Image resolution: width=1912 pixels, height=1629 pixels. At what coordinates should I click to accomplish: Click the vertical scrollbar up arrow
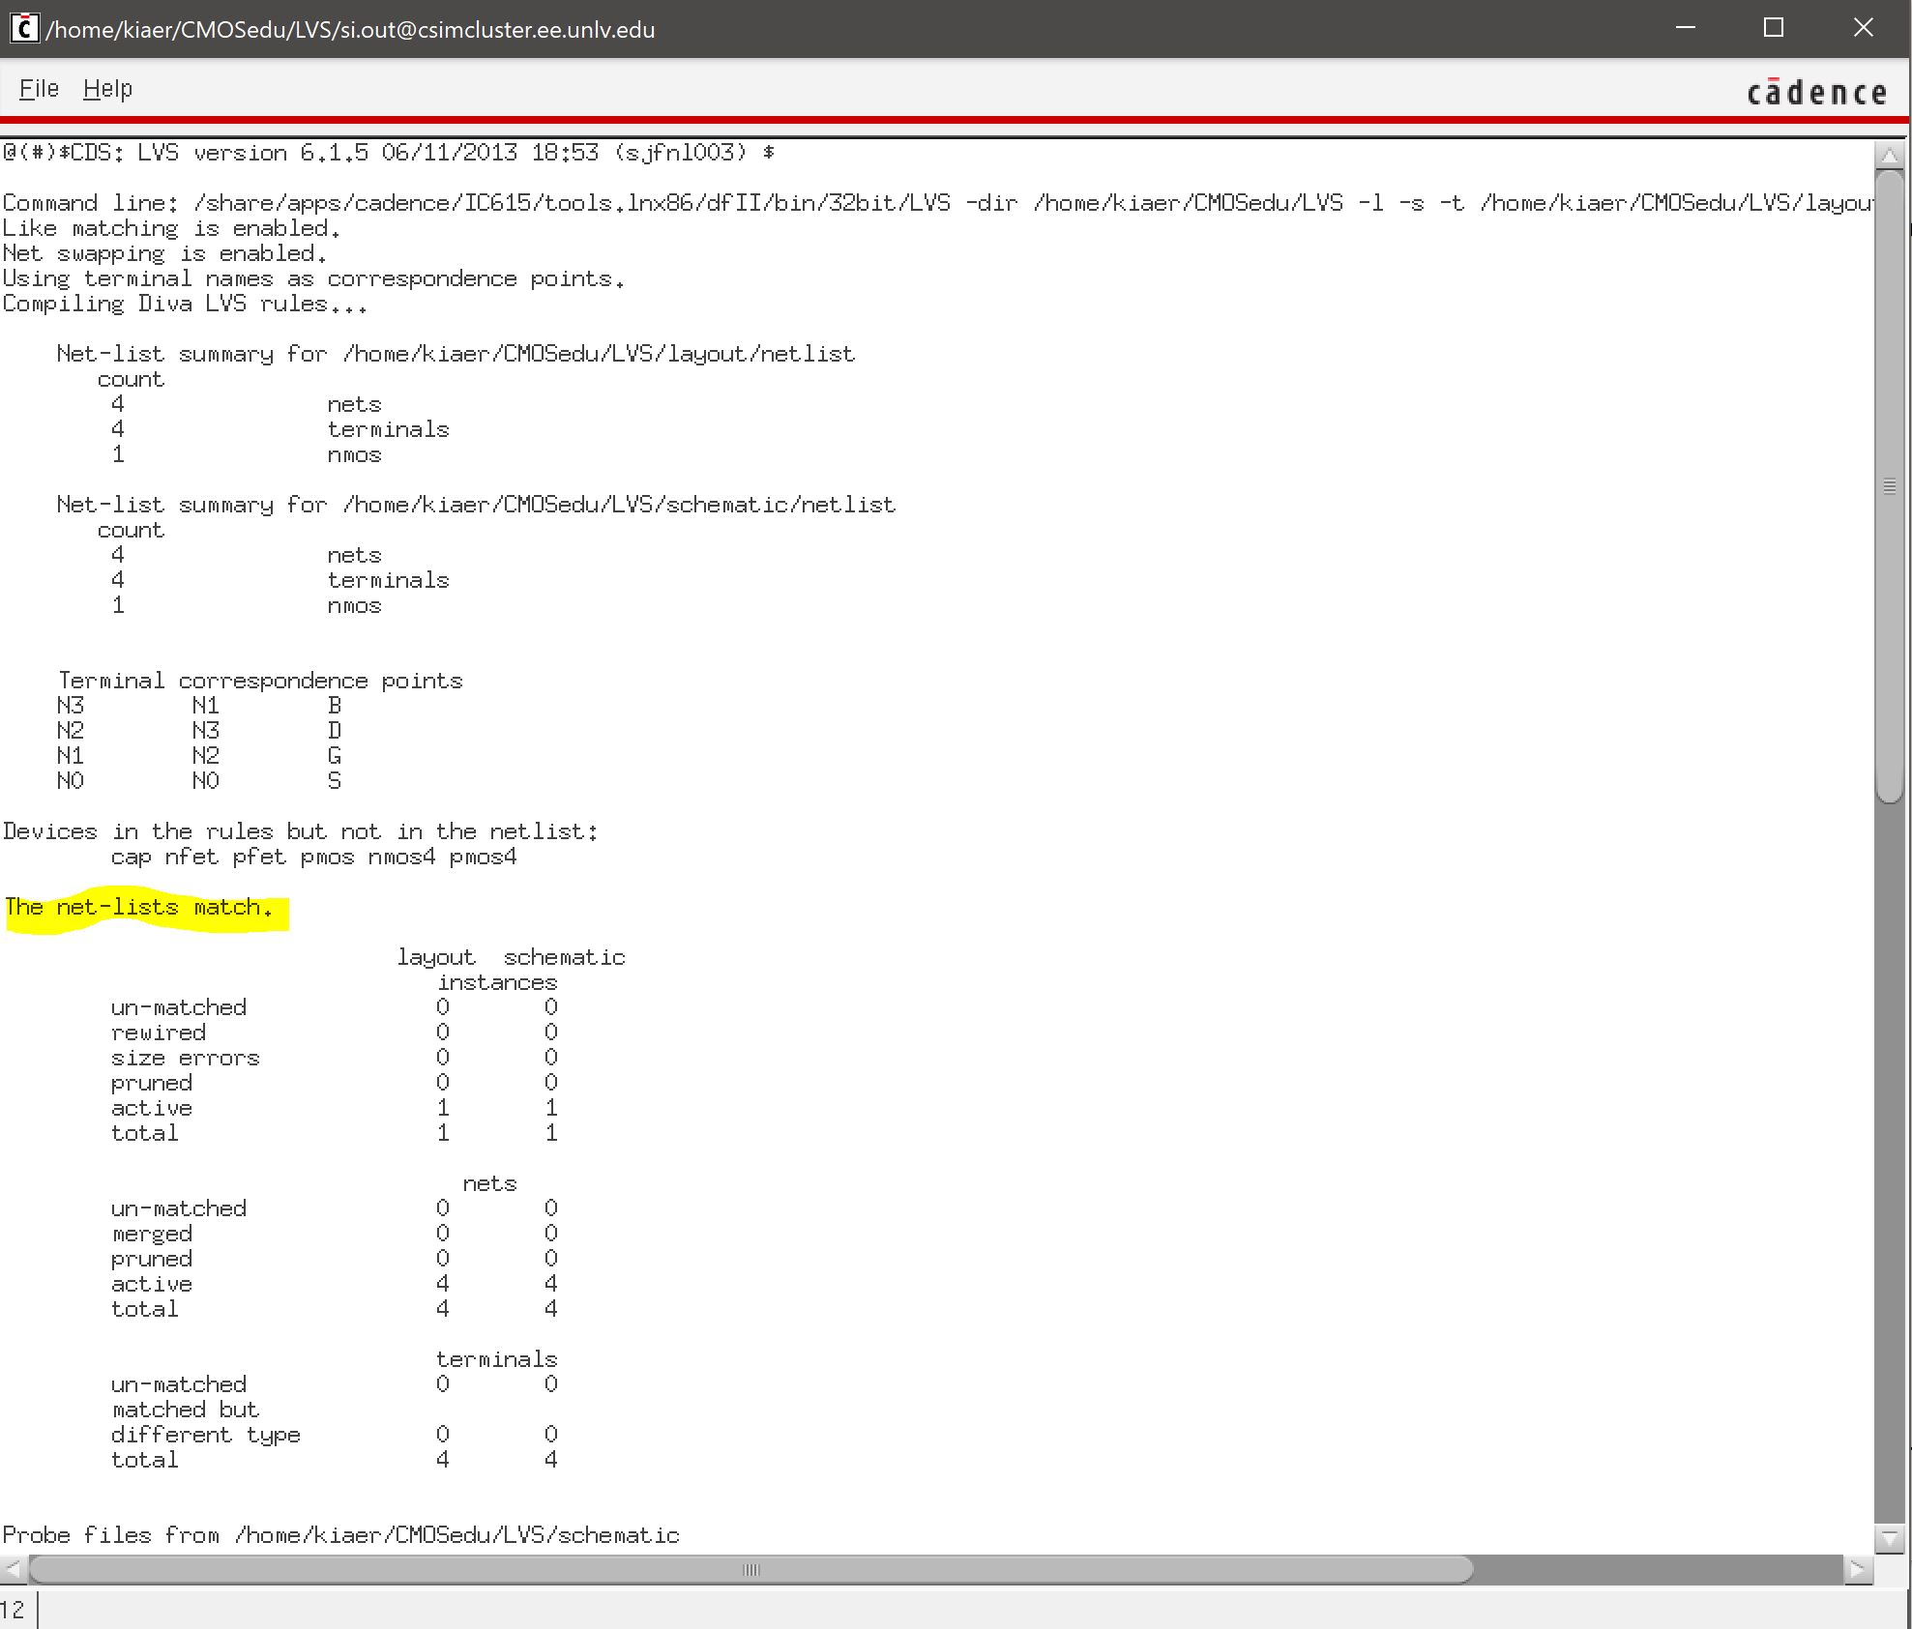coord(1889,155)
